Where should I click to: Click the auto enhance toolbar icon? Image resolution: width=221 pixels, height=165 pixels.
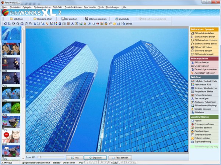coord(47,24)
